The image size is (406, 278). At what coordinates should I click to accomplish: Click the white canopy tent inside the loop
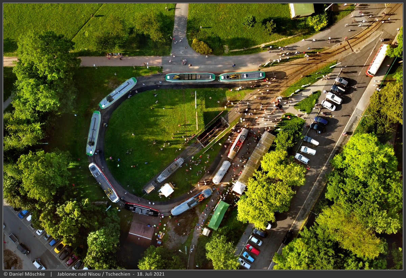pos(167,190)
